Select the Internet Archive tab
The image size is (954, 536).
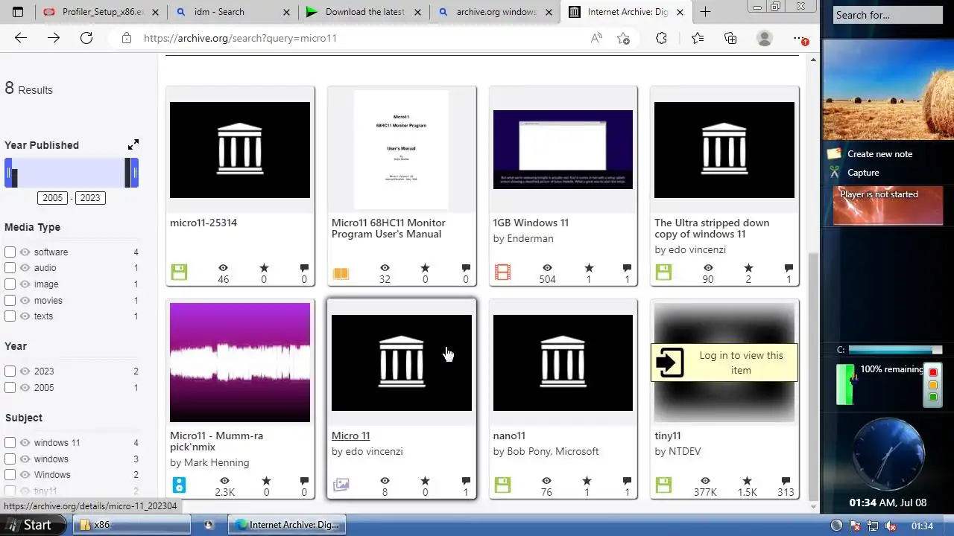(x=626, y=12)
